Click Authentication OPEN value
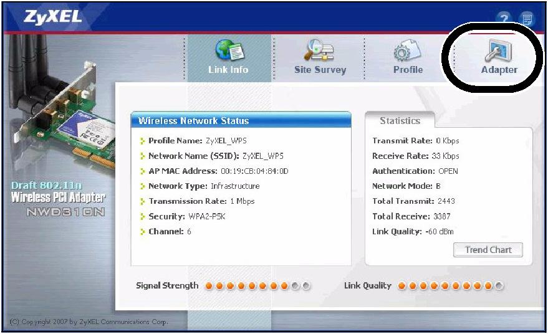This screenshot has height=334, width=548. tap(448, 171)
